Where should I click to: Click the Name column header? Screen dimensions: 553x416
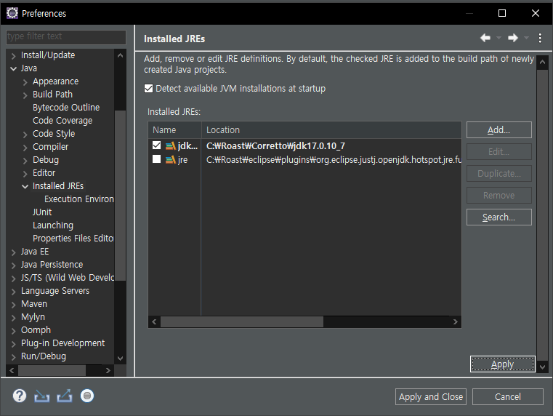click(174, 130)
